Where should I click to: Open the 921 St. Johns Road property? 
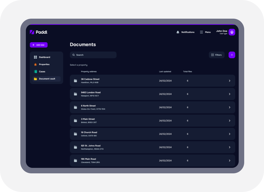tap(91, 147)
